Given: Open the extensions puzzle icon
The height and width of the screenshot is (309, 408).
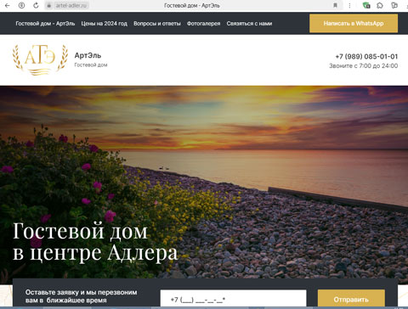Looking at the screenshot, I should click(x=380, y=5).
